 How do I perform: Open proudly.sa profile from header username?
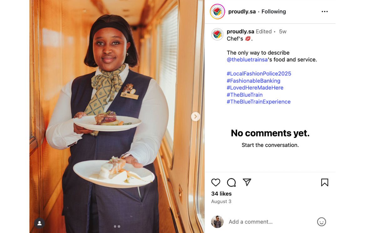(242, 12)
